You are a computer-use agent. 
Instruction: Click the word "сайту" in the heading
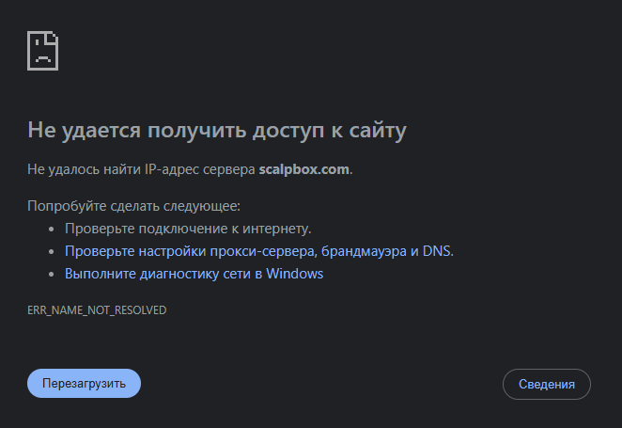tap(376, 130)
